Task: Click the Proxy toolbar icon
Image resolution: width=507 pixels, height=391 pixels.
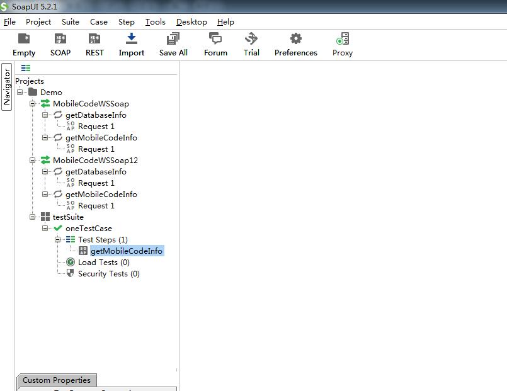Action: (343, 38)
